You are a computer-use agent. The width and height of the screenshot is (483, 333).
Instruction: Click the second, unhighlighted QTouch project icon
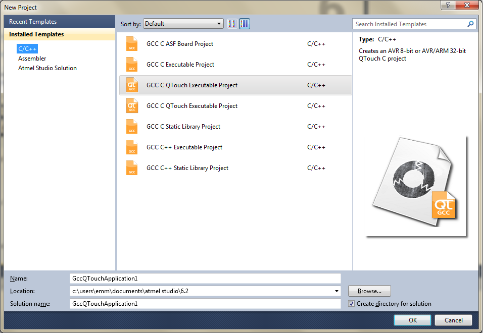tap(132, 106)
